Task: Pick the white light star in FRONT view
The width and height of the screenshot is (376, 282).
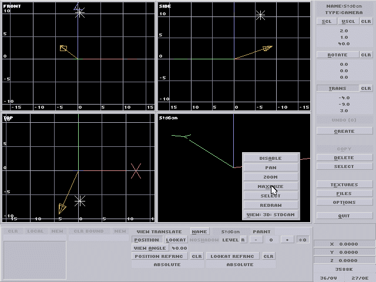Action: click(79, 12)
